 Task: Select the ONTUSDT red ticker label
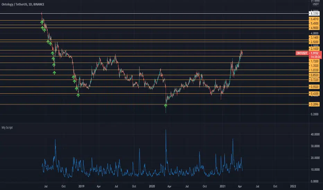pos(302,53)
